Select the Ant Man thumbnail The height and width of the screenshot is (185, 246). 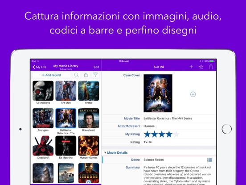point(66,91)
